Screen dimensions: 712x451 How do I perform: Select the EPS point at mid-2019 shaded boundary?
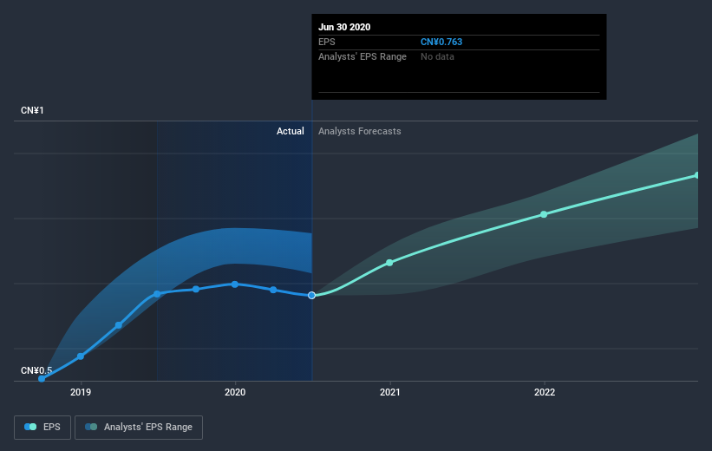[x=157, y=294]
